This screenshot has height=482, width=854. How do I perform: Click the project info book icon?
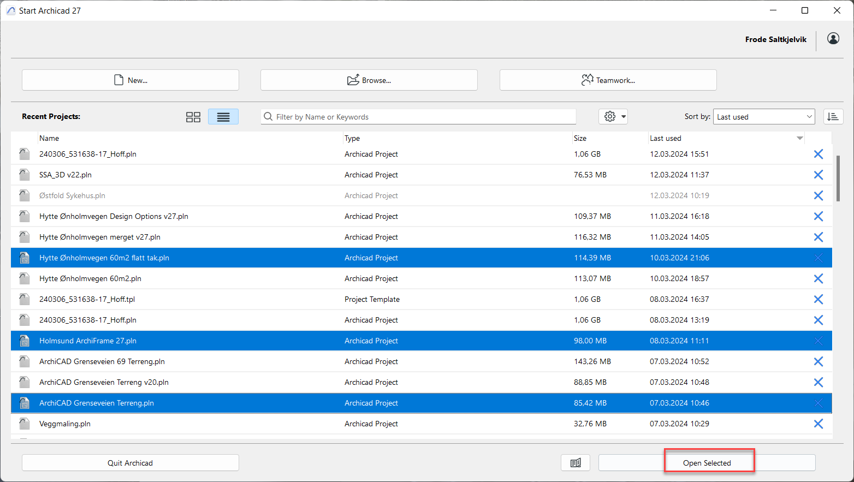coord(576,463)
